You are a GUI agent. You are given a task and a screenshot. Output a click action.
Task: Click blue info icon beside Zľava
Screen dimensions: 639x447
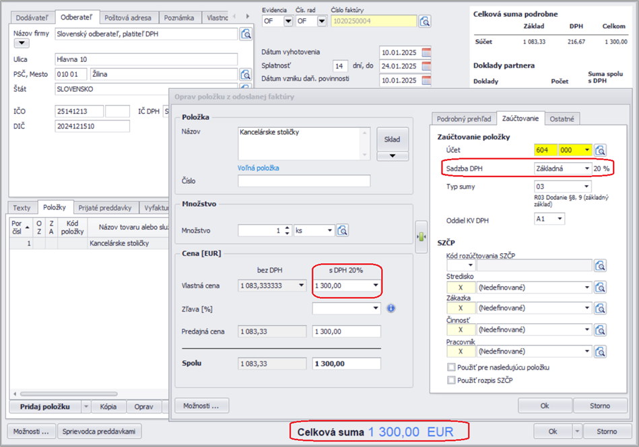pyautogui.click(x=391, y=308)
